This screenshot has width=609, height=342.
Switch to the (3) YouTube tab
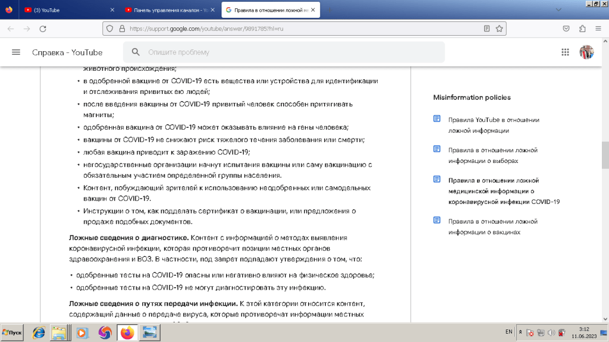point(65,10)
